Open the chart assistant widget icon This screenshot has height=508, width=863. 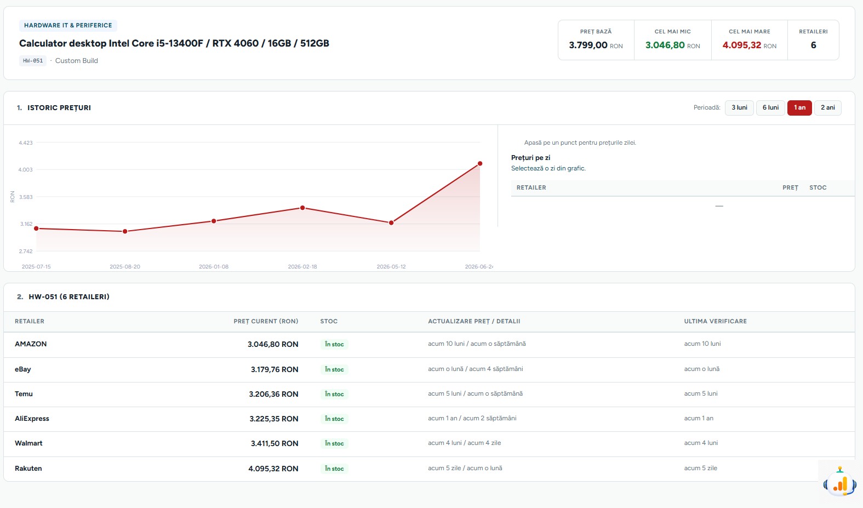(x=839, y=482)
